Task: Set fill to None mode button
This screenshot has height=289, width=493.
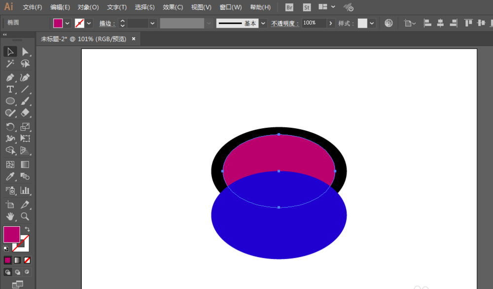Action: [x=27, y=260]
